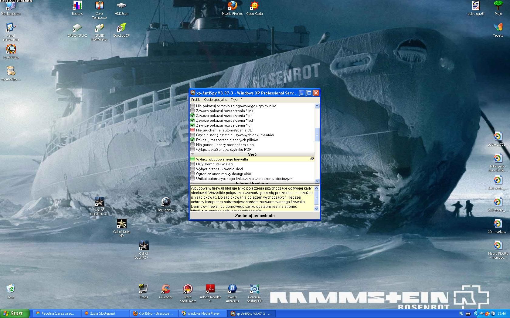Check 'Zawsze pokazuj rozszerzenia *.lnk'

click(192, 111)
